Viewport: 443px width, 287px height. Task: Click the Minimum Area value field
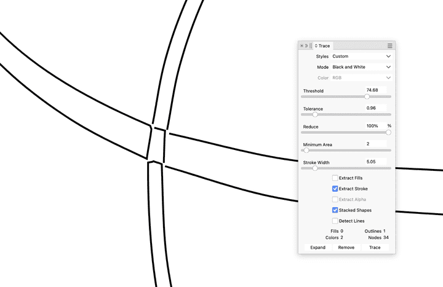[x=376, y=144]
